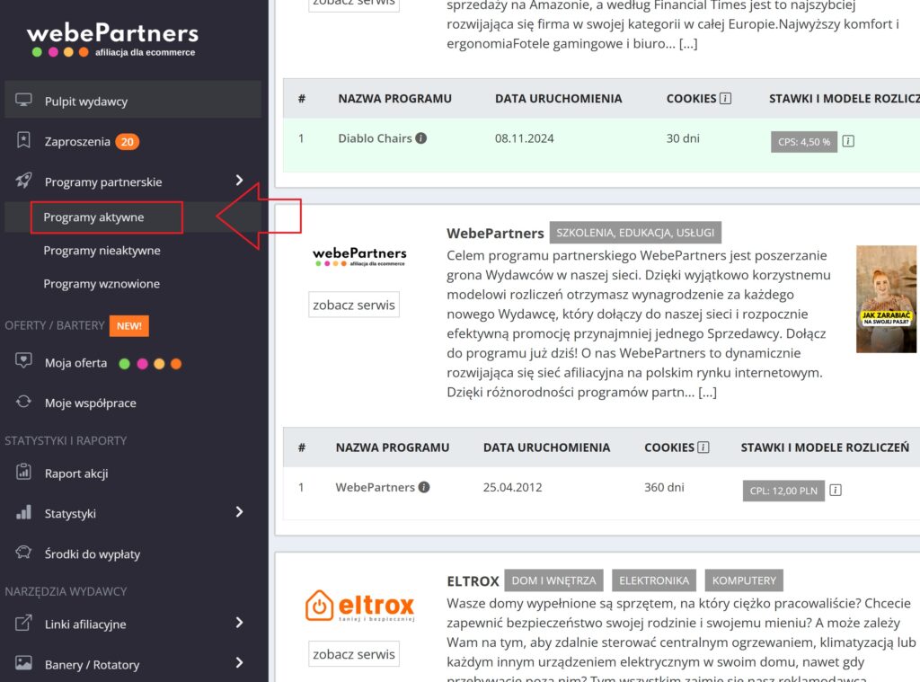This screenshot has width=920, height=682.
Task: Click the webePartners program logo image
Action: click(x=359, y=256)
